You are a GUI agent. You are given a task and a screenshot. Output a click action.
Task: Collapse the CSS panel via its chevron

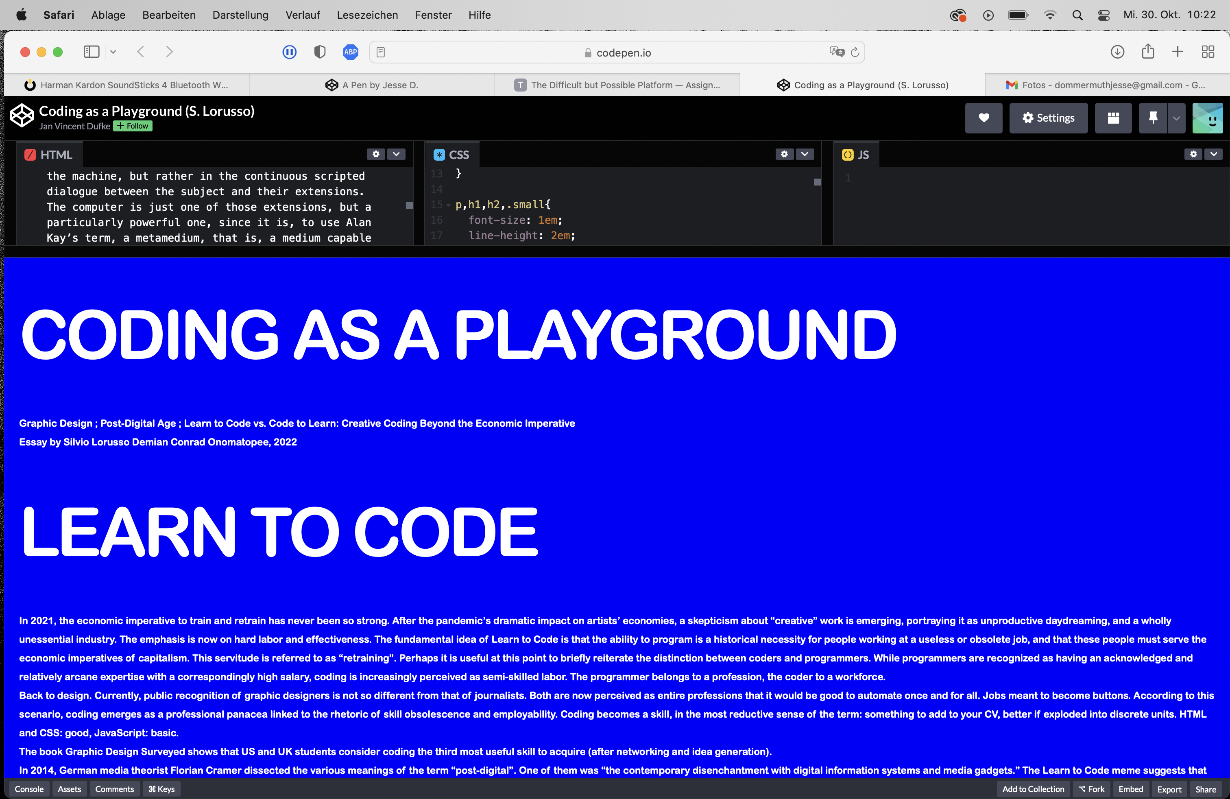click(804, 154)
